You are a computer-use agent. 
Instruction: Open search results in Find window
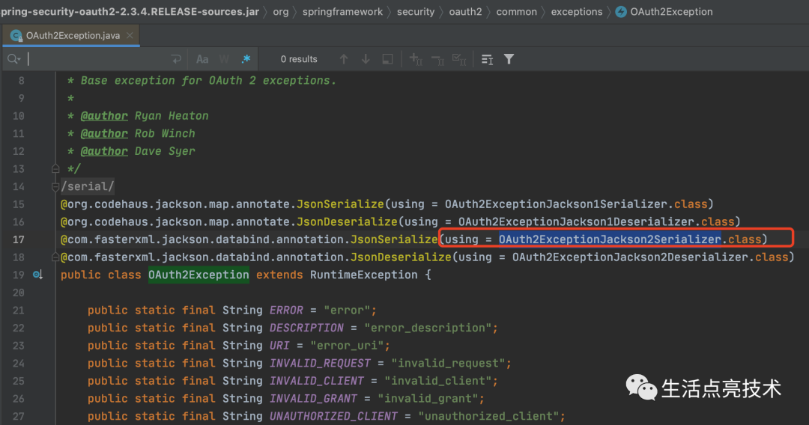(387, 59)
